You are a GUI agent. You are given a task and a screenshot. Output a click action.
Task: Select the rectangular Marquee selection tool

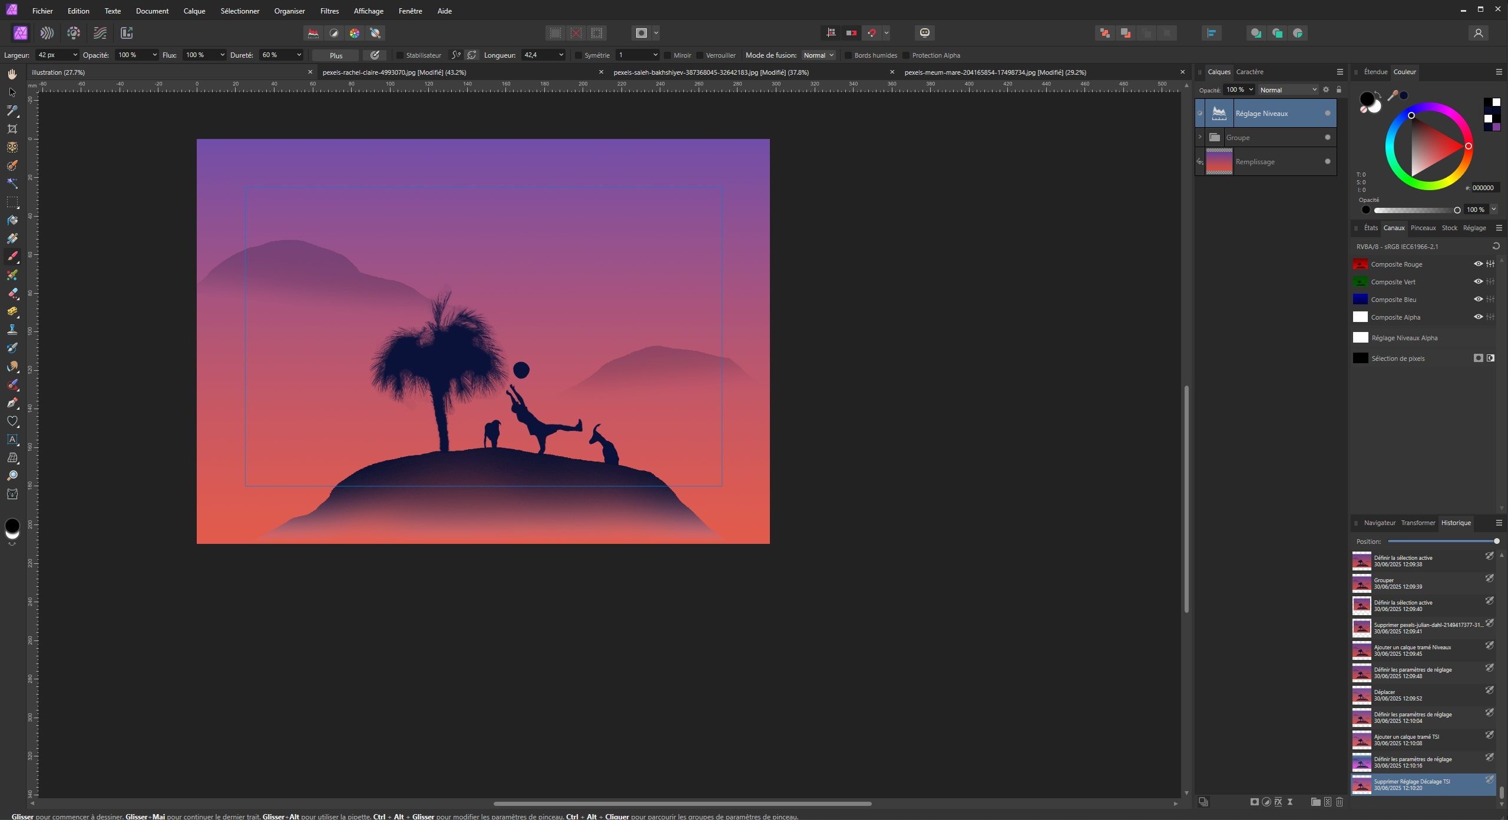(x=12, y=202)
